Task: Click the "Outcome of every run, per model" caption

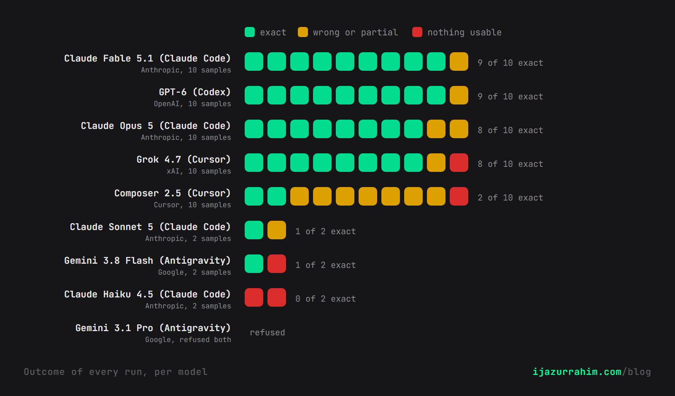Action: (116, 372)
